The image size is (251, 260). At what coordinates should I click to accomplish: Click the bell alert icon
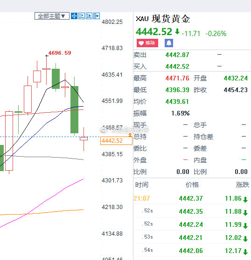(x=169, y=43)
